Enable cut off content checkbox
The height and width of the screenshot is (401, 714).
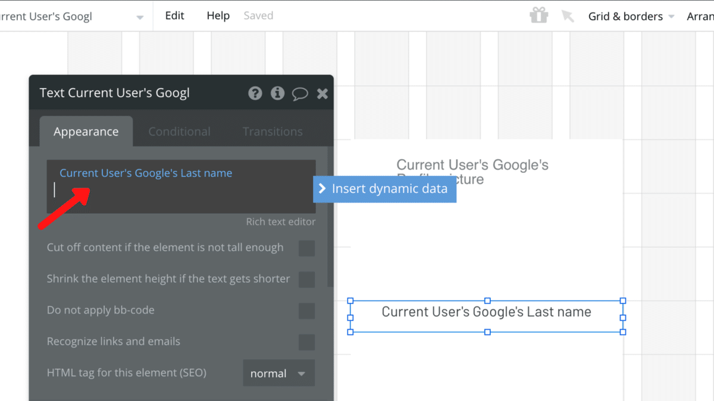306,248
